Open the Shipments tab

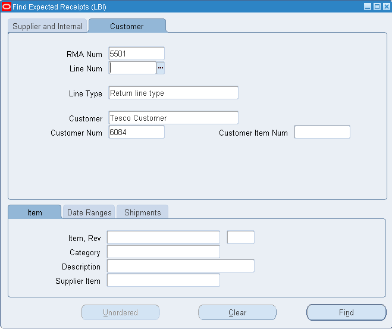click(x=143, y=212)
